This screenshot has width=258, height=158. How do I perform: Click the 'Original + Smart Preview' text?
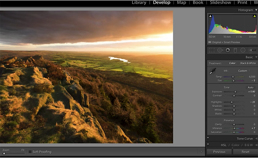pos(226,42)
